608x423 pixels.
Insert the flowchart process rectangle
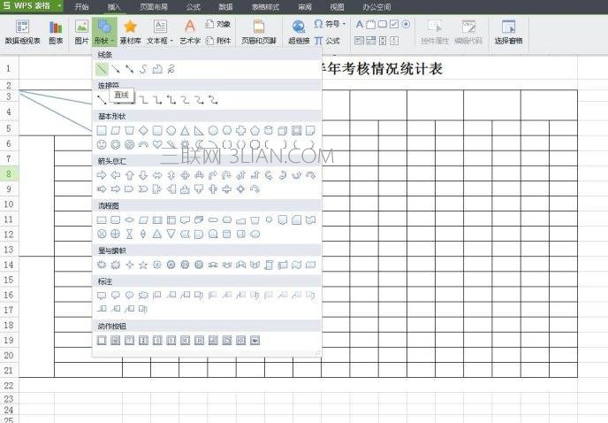point(102,220)
